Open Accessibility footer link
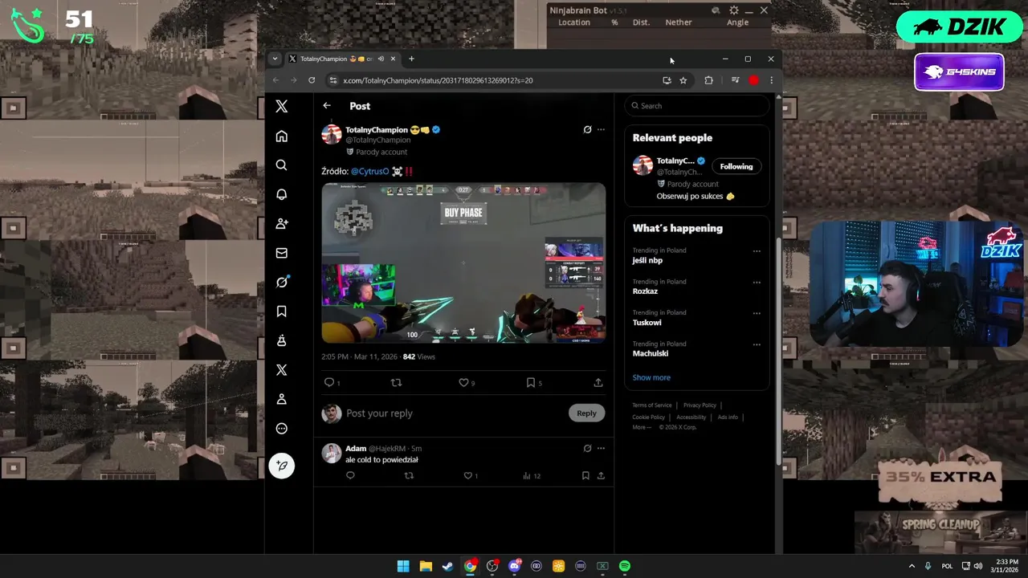Screen dimensions: 1028x578 pos(691,417)
